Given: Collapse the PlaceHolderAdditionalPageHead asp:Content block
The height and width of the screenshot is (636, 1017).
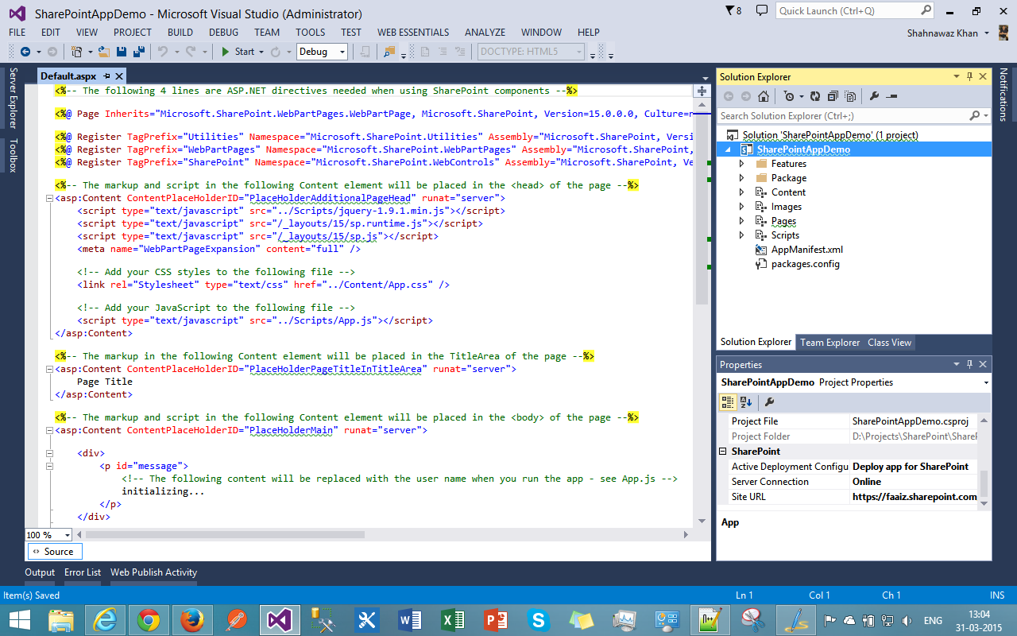Looking at the screenshot, I should (x=49, y=199).
